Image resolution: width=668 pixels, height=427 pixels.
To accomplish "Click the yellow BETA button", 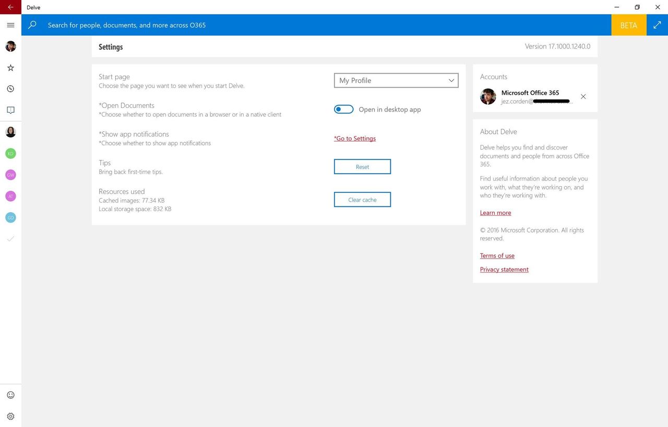I will click(629, 25).
